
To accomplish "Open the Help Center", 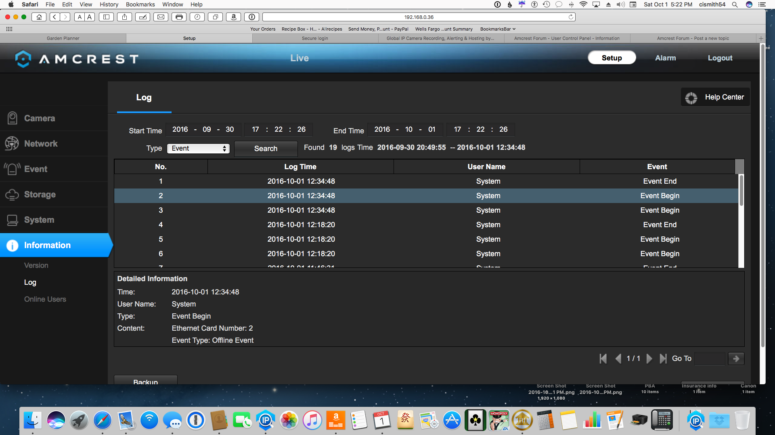I will [715, 97].
